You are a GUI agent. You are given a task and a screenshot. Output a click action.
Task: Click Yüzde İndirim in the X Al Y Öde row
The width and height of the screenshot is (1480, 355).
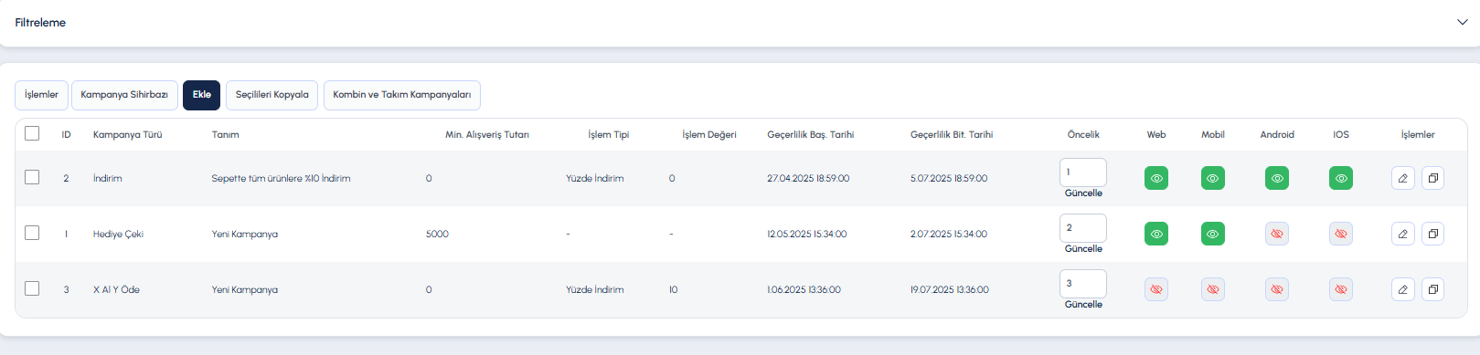594,289
